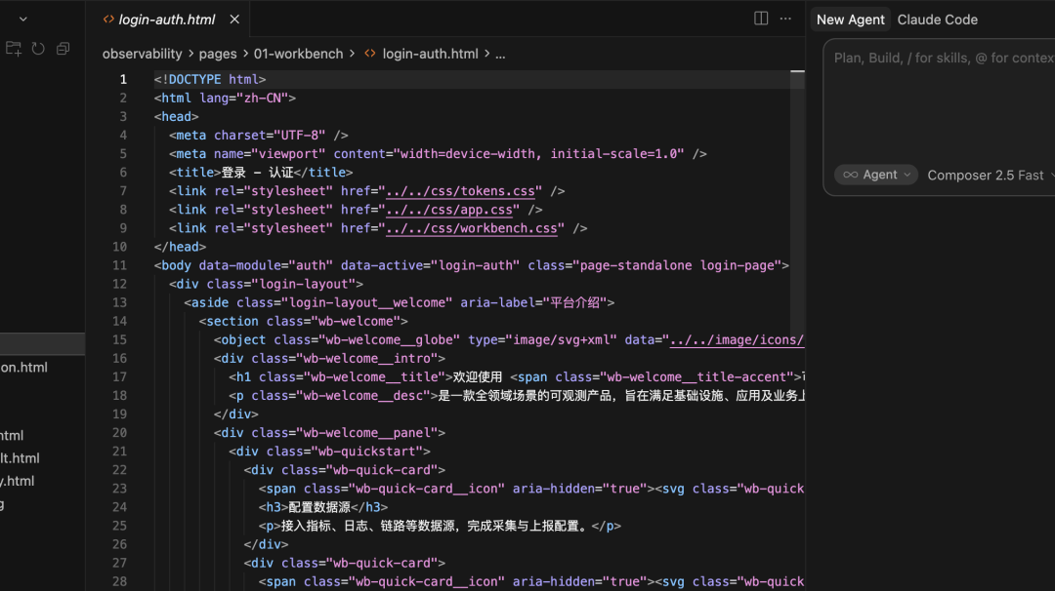Click the "wb-welcome__panel" class value

point(367,433)
